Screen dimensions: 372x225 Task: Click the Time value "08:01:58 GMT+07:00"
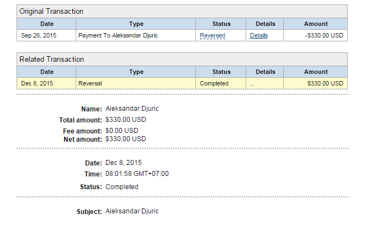point(137,174)
